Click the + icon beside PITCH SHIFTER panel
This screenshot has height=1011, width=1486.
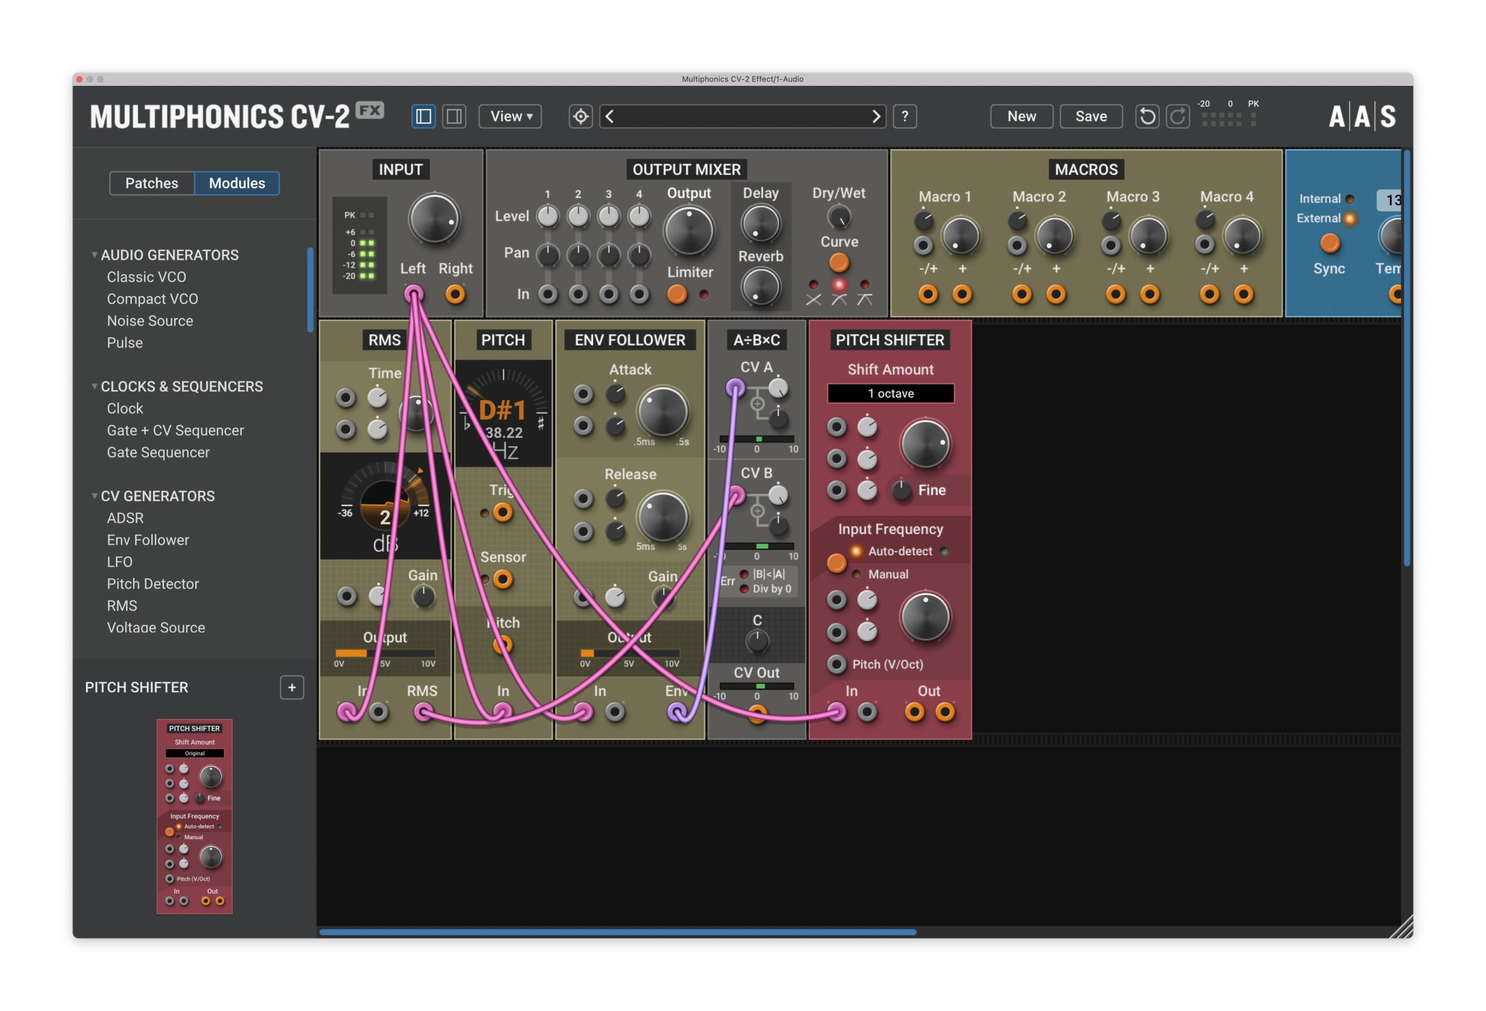click(x=291, y=688)
